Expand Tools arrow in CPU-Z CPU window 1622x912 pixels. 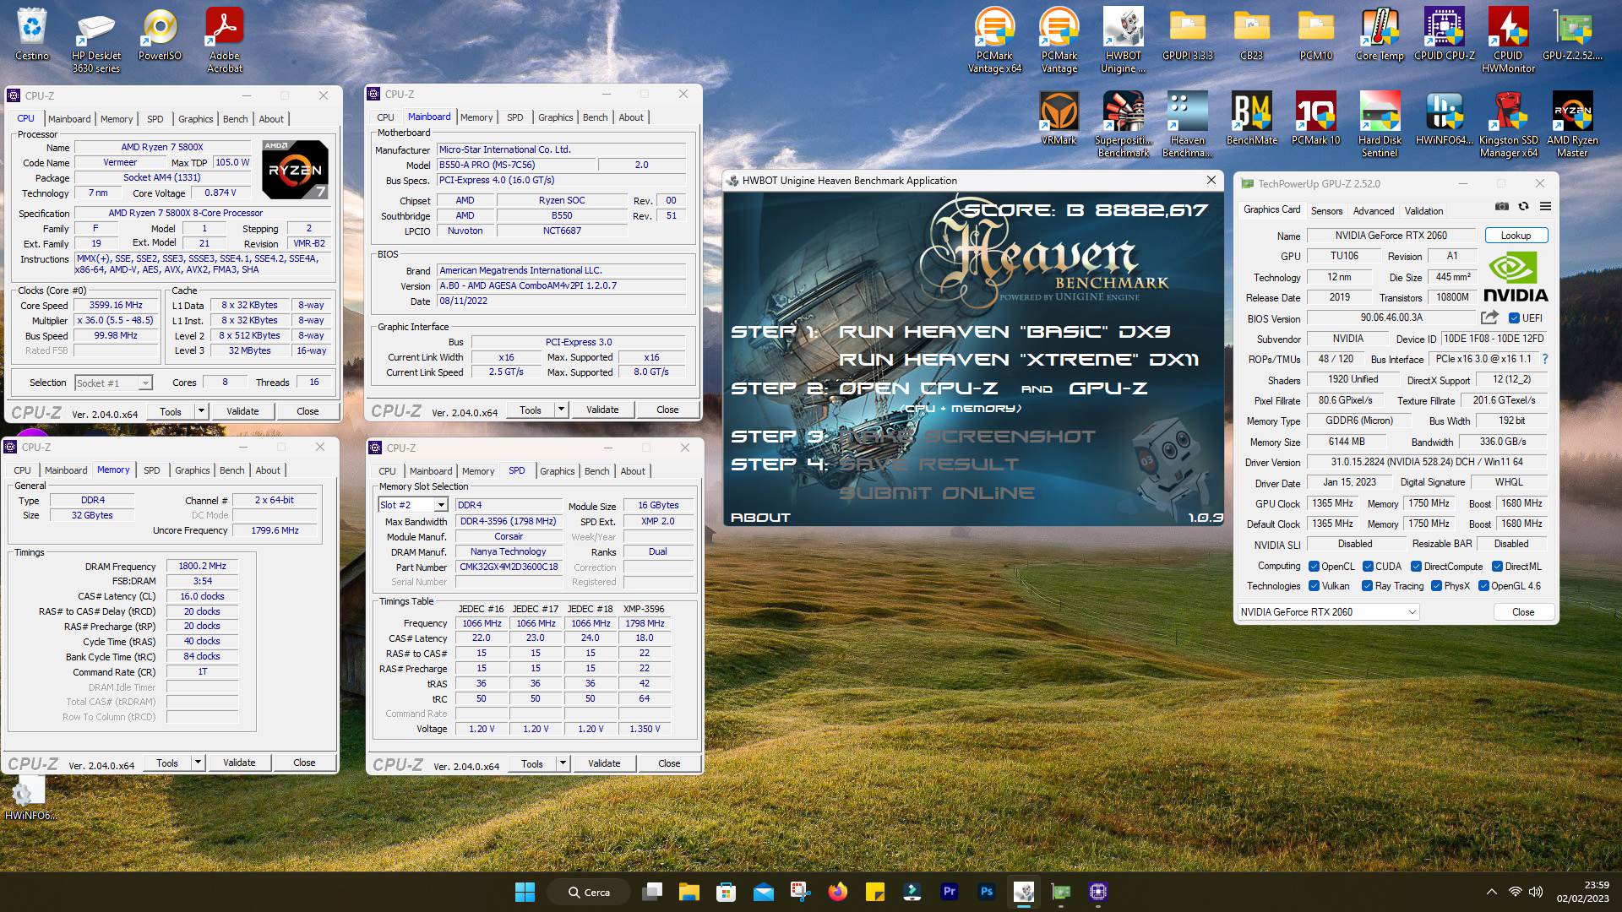click(201, 411)
